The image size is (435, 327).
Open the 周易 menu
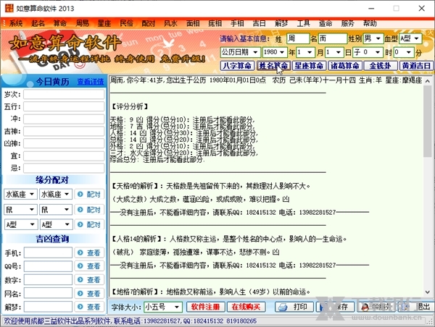click(82, 24)
